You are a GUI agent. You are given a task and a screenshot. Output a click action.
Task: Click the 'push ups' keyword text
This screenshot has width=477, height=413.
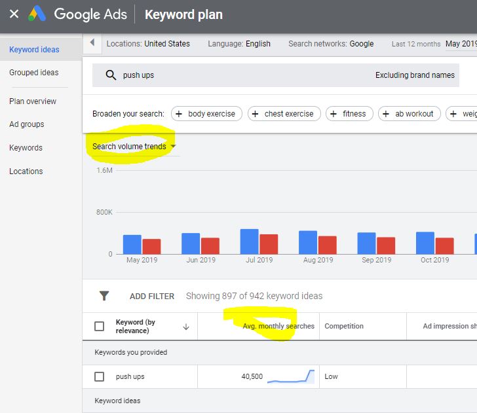coord(130,376)
